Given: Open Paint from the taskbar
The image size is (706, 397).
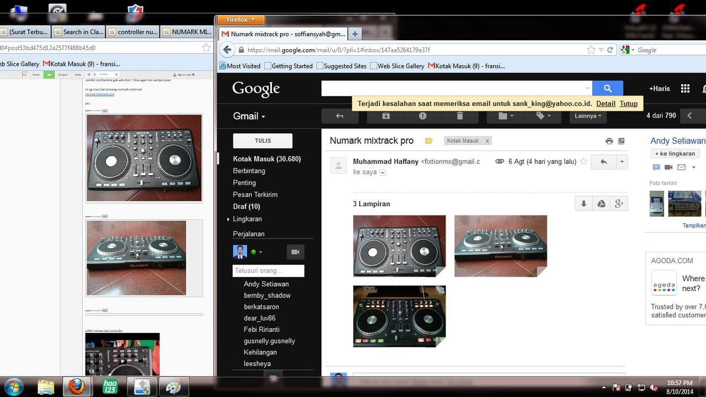Looking at the screenshot, I should click(174, 387).
